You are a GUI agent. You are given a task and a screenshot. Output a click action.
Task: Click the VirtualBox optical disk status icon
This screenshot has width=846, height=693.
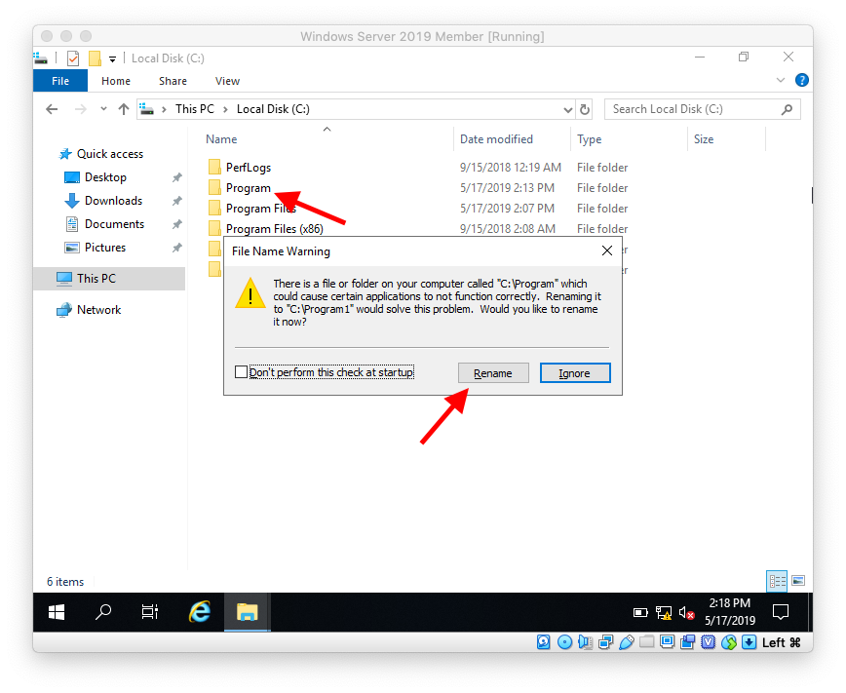[564, 642]
